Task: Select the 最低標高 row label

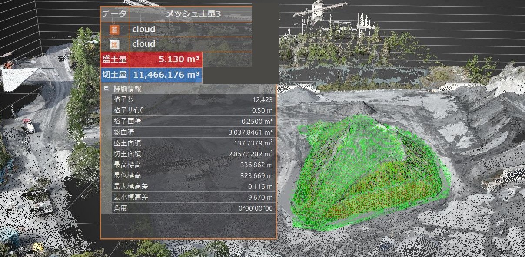Action: pyautogui.click(x=127, y=176)
